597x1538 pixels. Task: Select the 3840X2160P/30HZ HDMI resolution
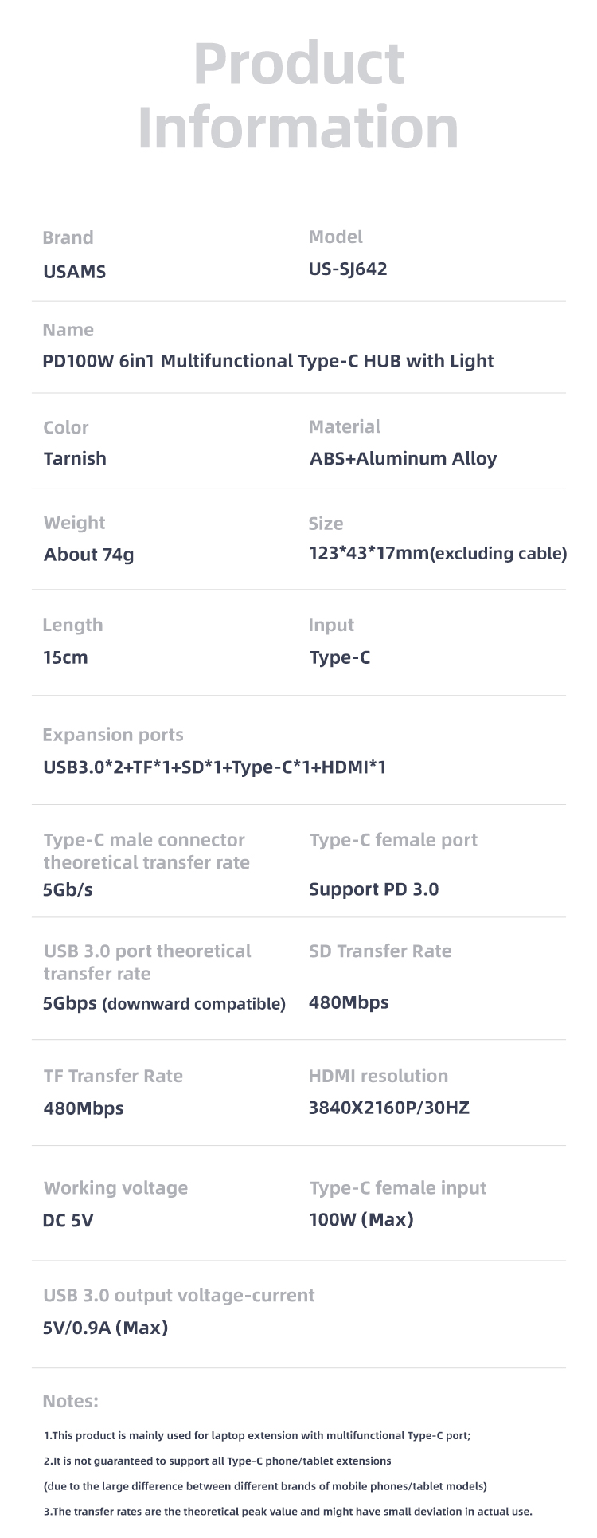point(389,1108)
